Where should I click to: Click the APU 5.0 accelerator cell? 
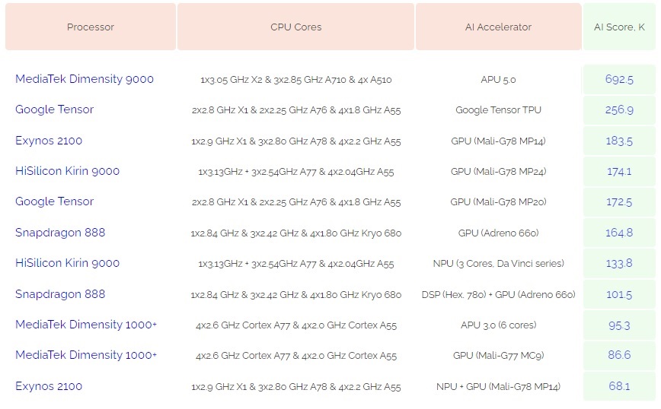pos(498,80)
